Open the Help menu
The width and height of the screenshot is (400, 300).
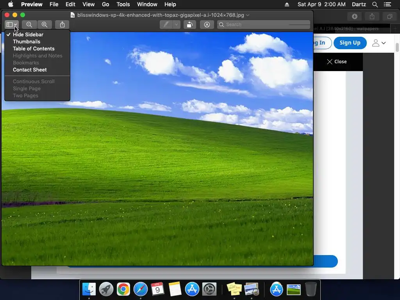[x=170, y=4]
